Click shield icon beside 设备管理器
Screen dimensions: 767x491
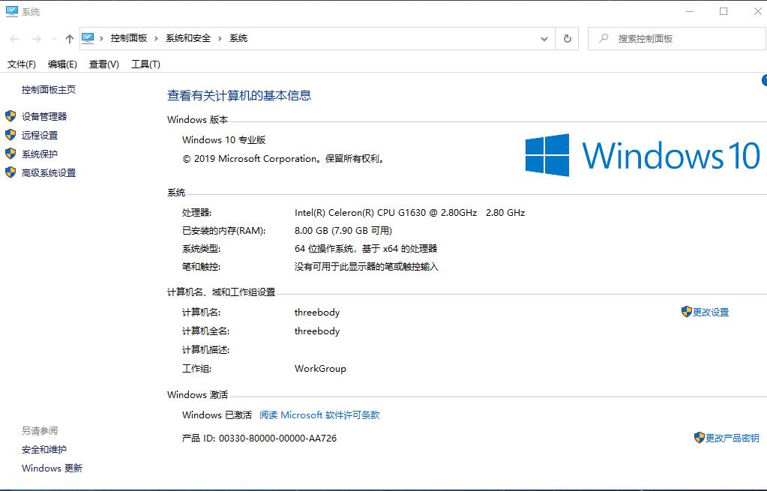[10, 116]
